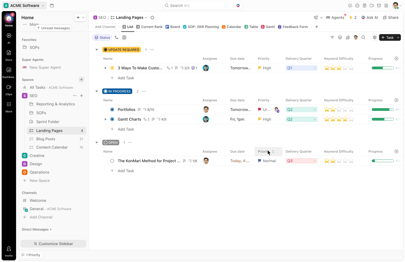Click the Customize Sidebar button
The image size is (405, 262).
coord(53,243)
